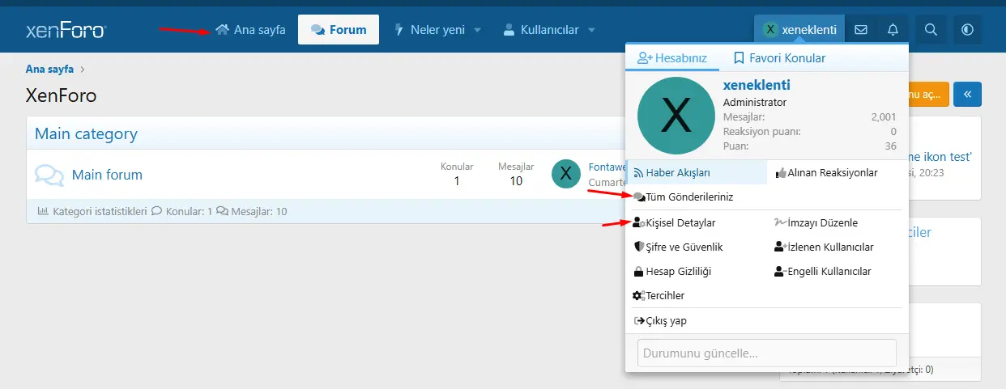Expand the Kullanıcılar dropdown arrow
Screen dimensions: 1006x389
[591, 30]
